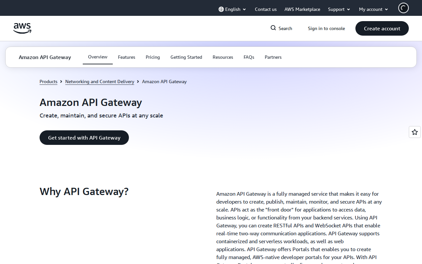The image size is (422, 264).
Task: Click Sign in to console
Action: 326,28
